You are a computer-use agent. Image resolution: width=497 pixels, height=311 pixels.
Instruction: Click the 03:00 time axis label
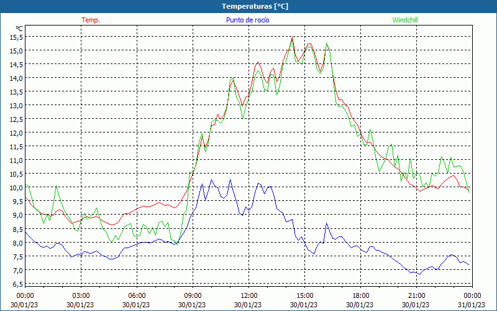(x=81, y=296)
